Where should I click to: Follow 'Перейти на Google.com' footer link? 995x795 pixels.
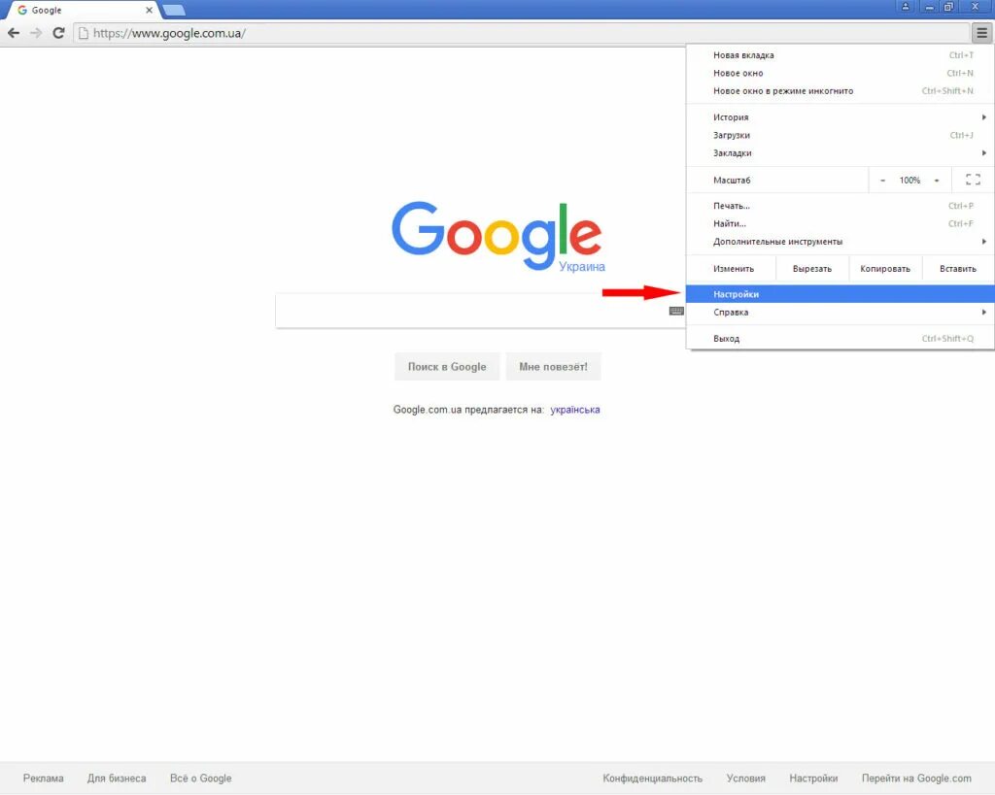pyautogui.click(x=916, y=778)
